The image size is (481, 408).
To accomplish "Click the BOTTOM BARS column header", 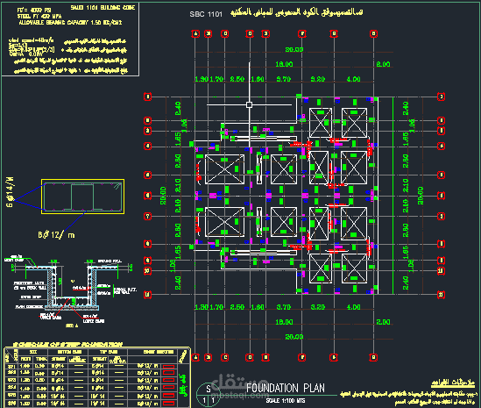I will click(69, 352).
